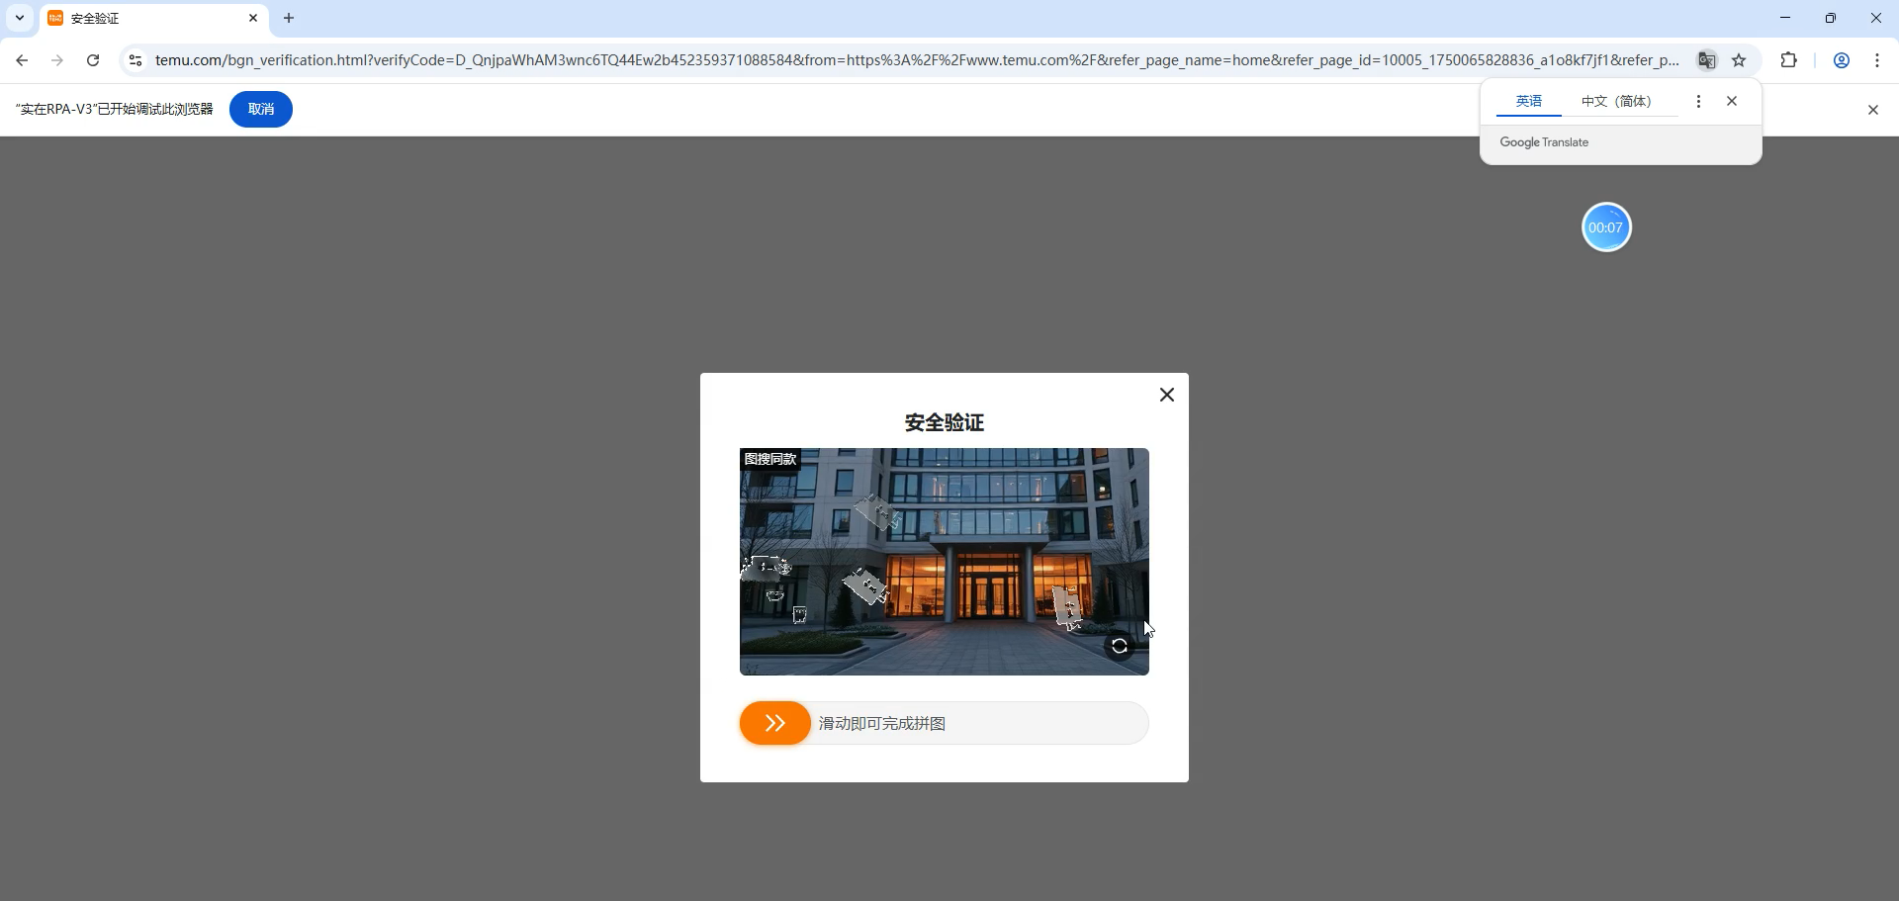Click the blue 00:07 timer circle

pyautogui.click(x=1606, y=227)
